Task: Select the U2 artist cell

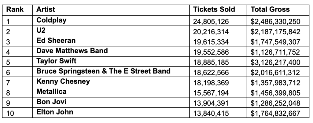Action: point(41,30)
